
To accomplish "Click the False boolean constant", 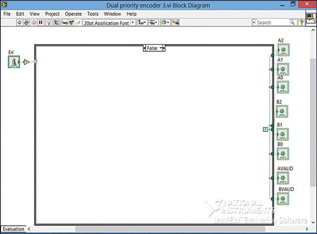I will (265, 129).
